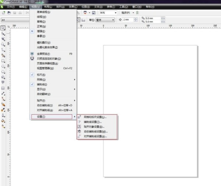Select the Pick tool in toolbox
Viewport: 221px width, 186px height.
pos(3,28)
